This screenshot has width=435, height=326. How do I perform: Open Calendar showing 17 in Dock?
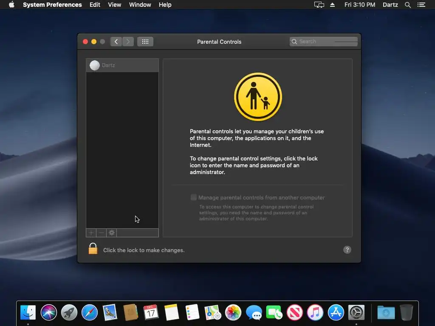pos(151,312)
